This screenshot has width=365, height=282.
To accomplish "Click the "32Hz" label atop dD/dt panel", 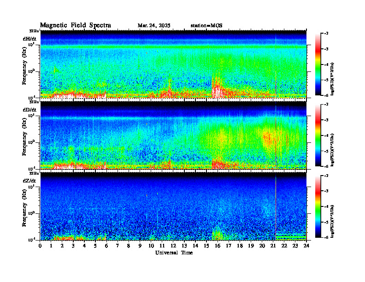I will (34, 102).
